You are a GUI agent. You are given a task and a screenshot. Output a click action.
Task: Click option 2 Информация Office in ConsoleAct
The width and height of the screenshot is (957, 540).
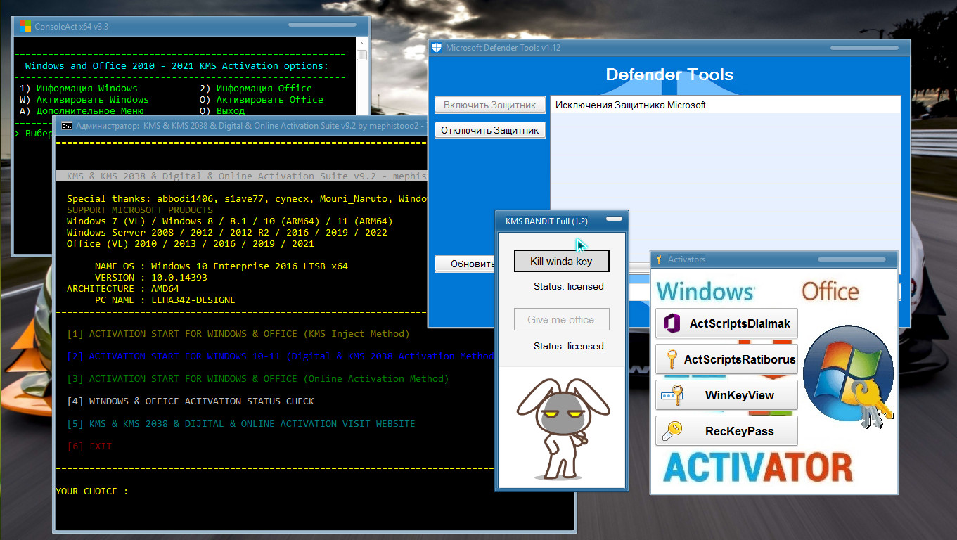256,88
